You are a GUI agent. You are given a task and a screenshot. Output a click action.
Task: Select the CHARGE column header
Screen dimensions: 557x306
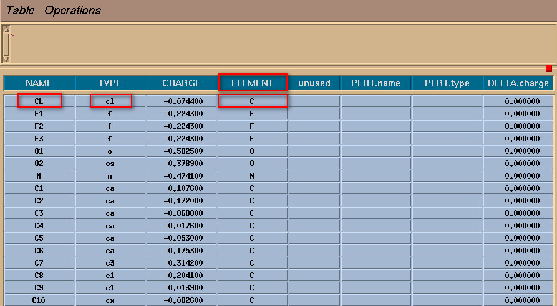[182, 83]
